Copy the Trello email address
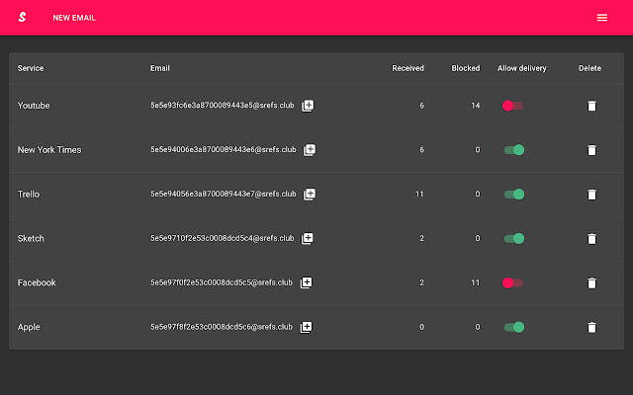Screen dimensions: 633x395 (310, 195)
